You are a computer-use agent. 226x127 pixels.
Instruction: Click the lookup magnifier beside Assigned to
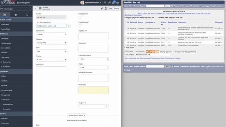pyautogui.click(x=107, y=107)
